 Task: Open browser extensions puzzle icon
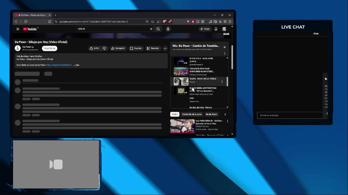(198, 22)
